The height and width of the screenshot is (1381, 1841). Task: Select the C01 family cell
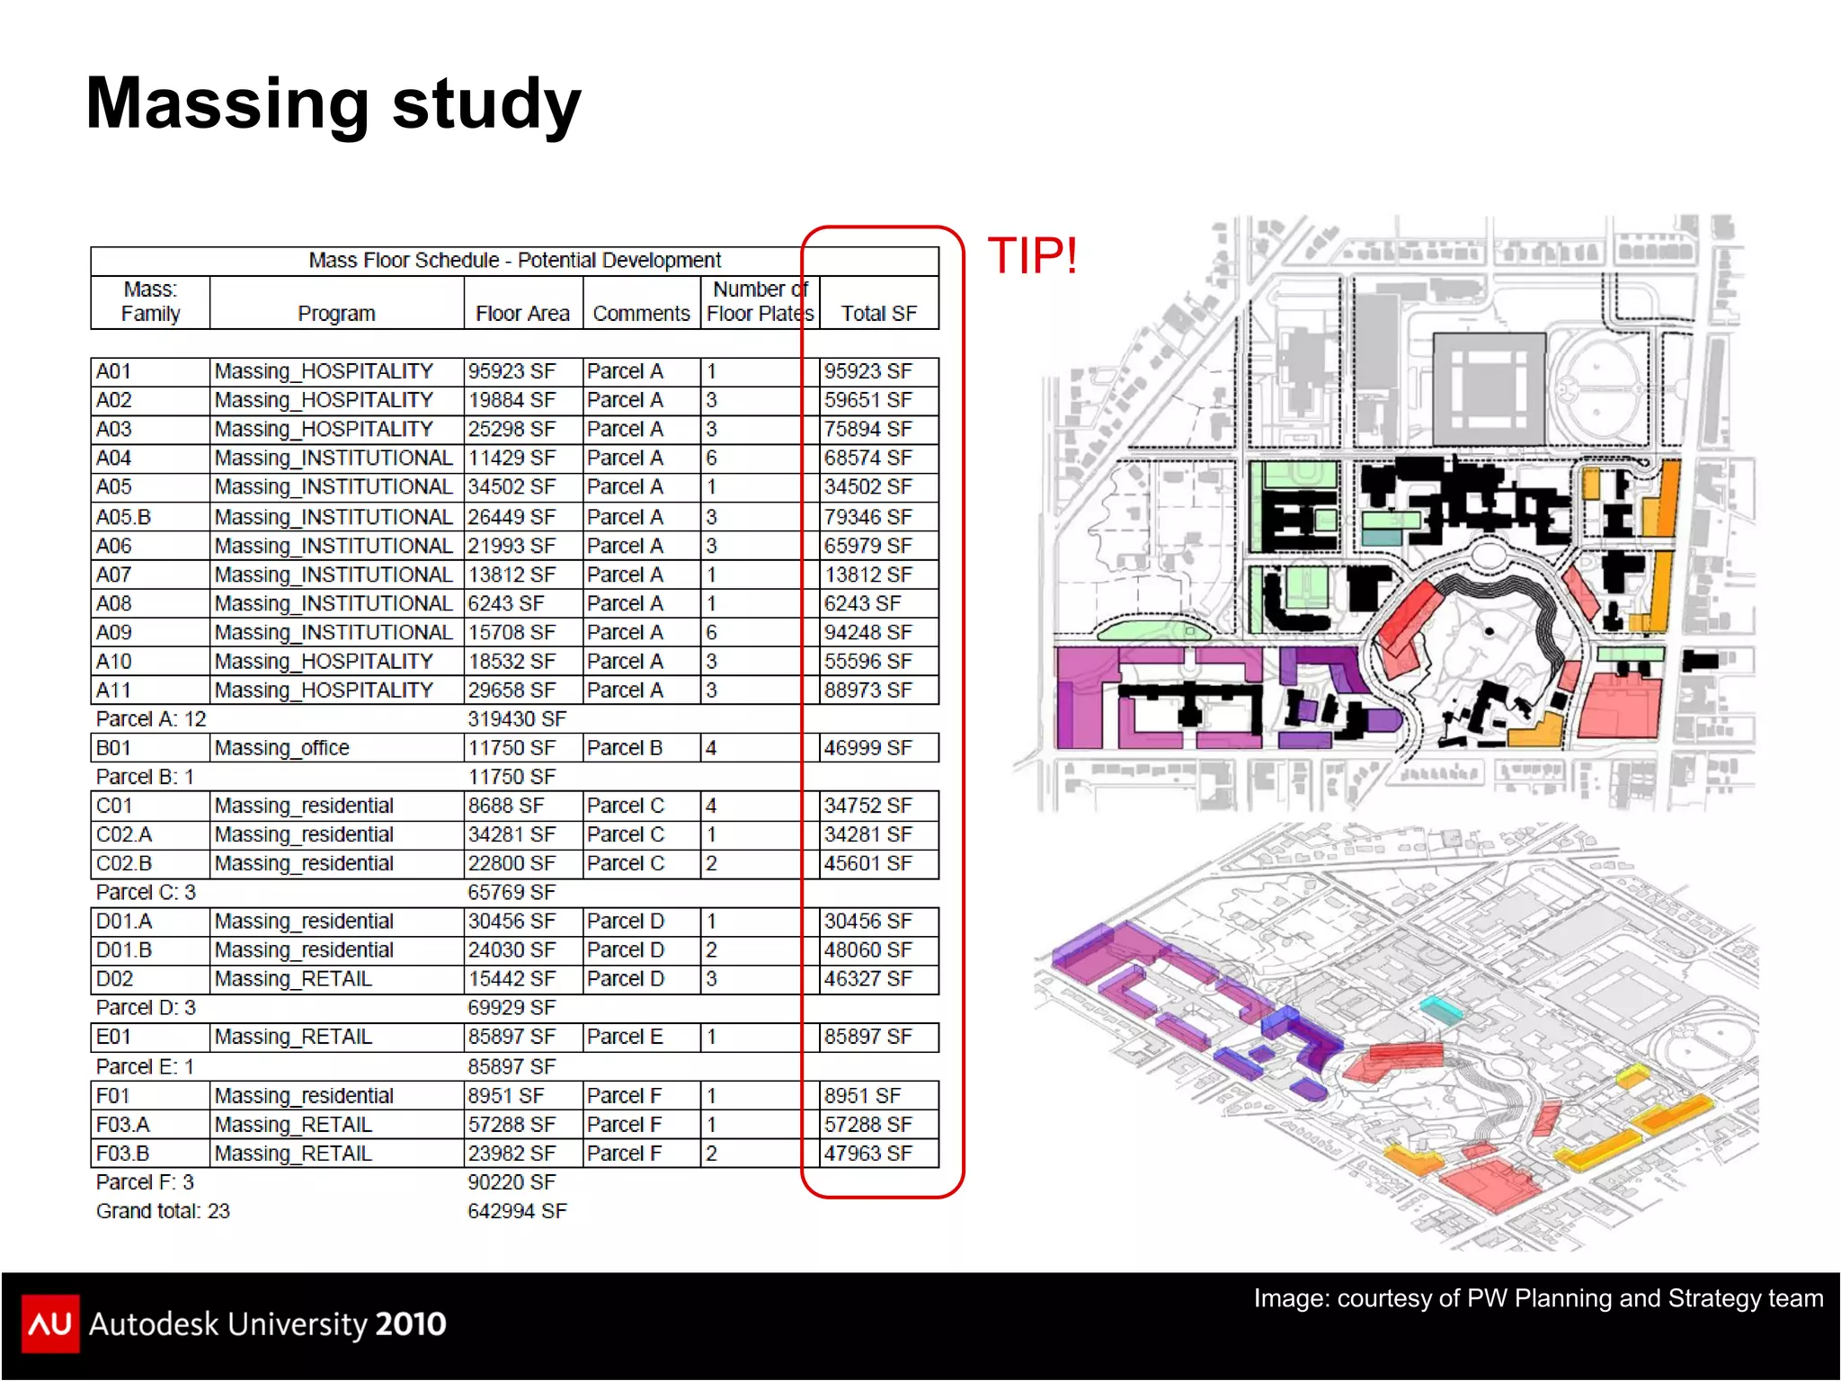pyautogui.click(x=150, y=806)
